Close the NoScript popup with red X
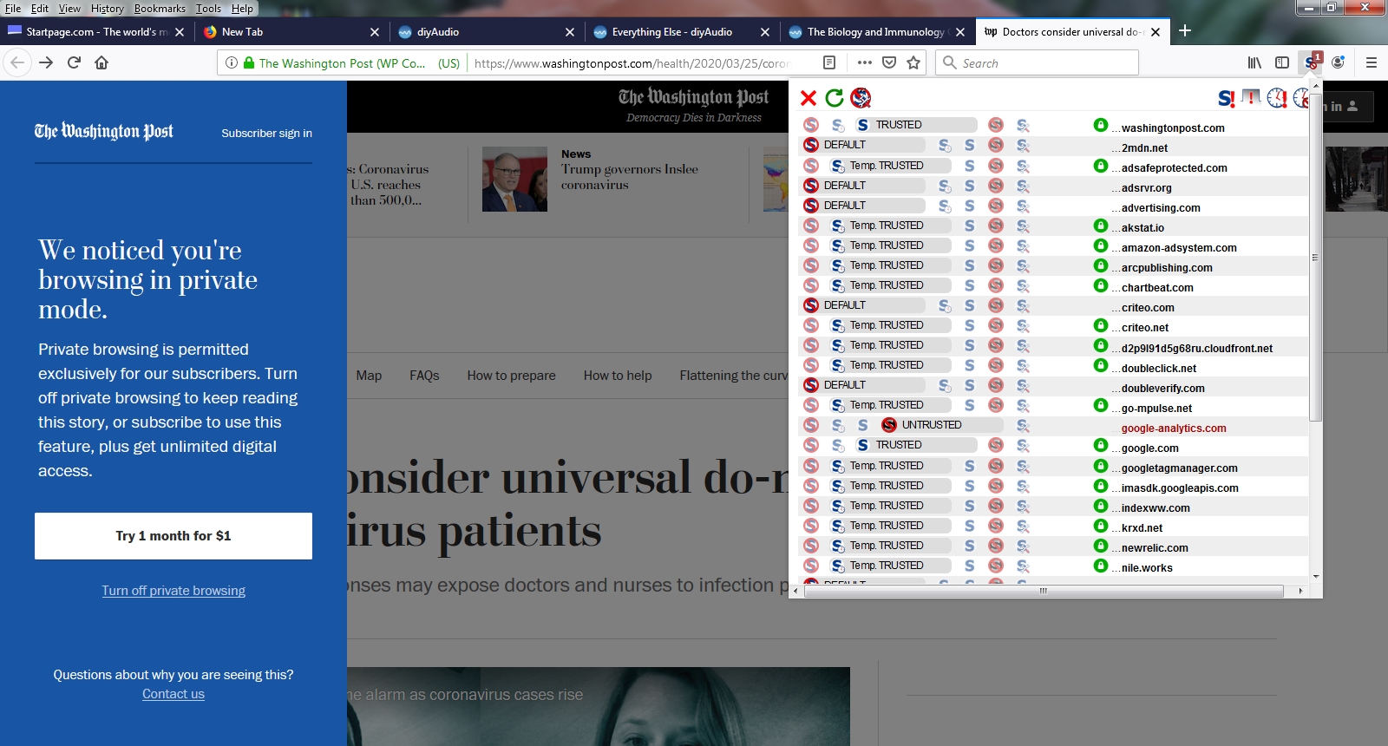 pyautogui.click(x=809, y=98)
